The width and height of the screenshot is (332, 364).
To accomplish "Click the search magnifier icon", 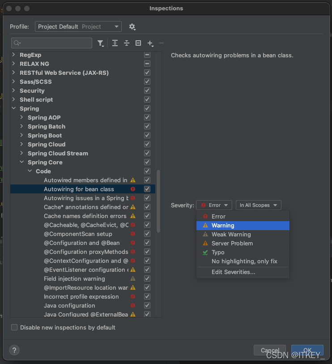I will [17, 43].
